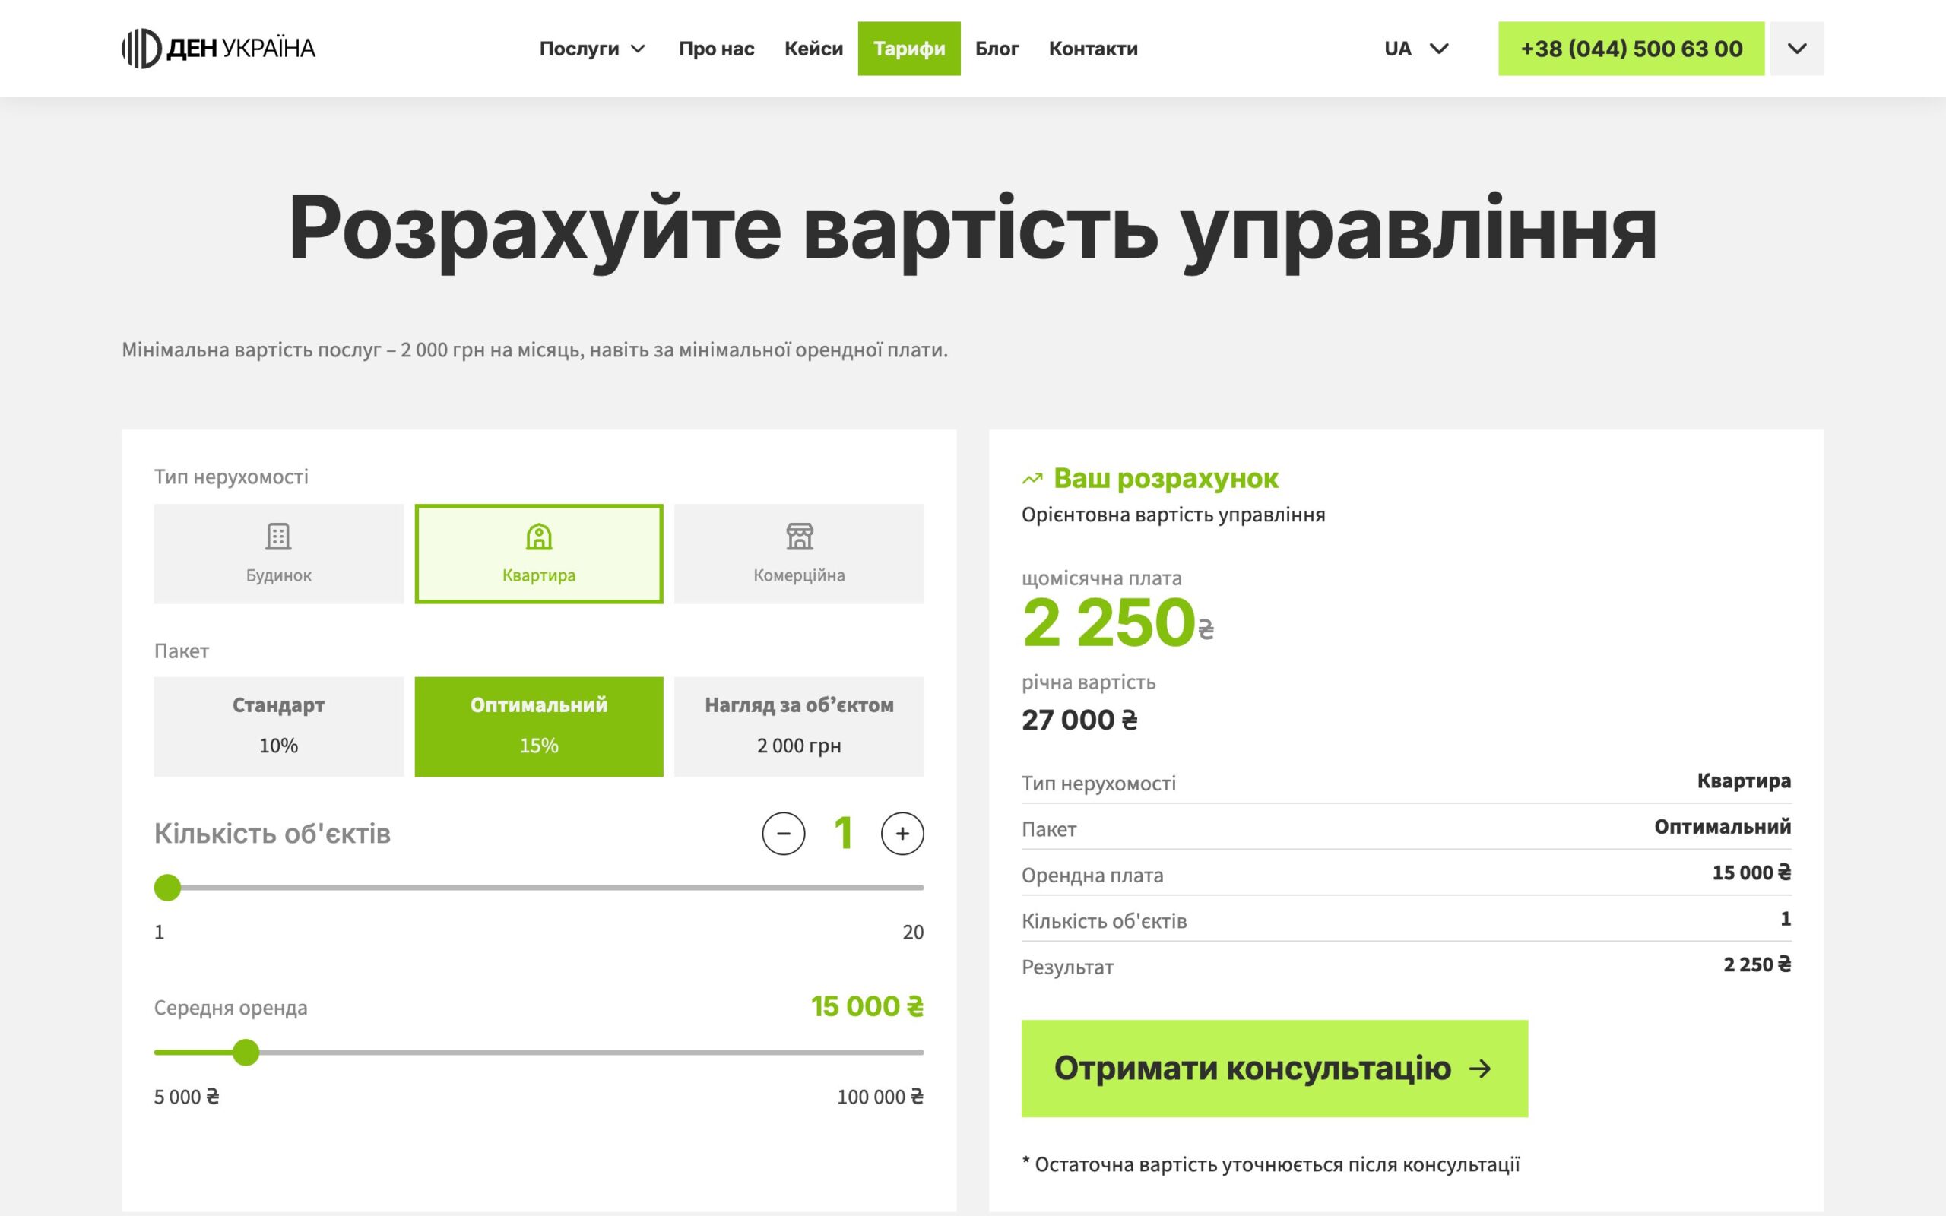Choose Квартира property type
Image resolution: width=1946 pixels, height=1216 pixels.
539,553
